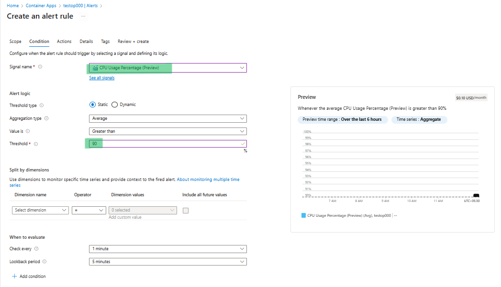501x287 pixels.
Task: Click the info icon beside Check every
Action: 36,249
